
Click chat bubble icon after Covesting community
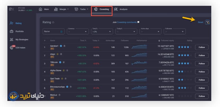click(x=138, y=22)
